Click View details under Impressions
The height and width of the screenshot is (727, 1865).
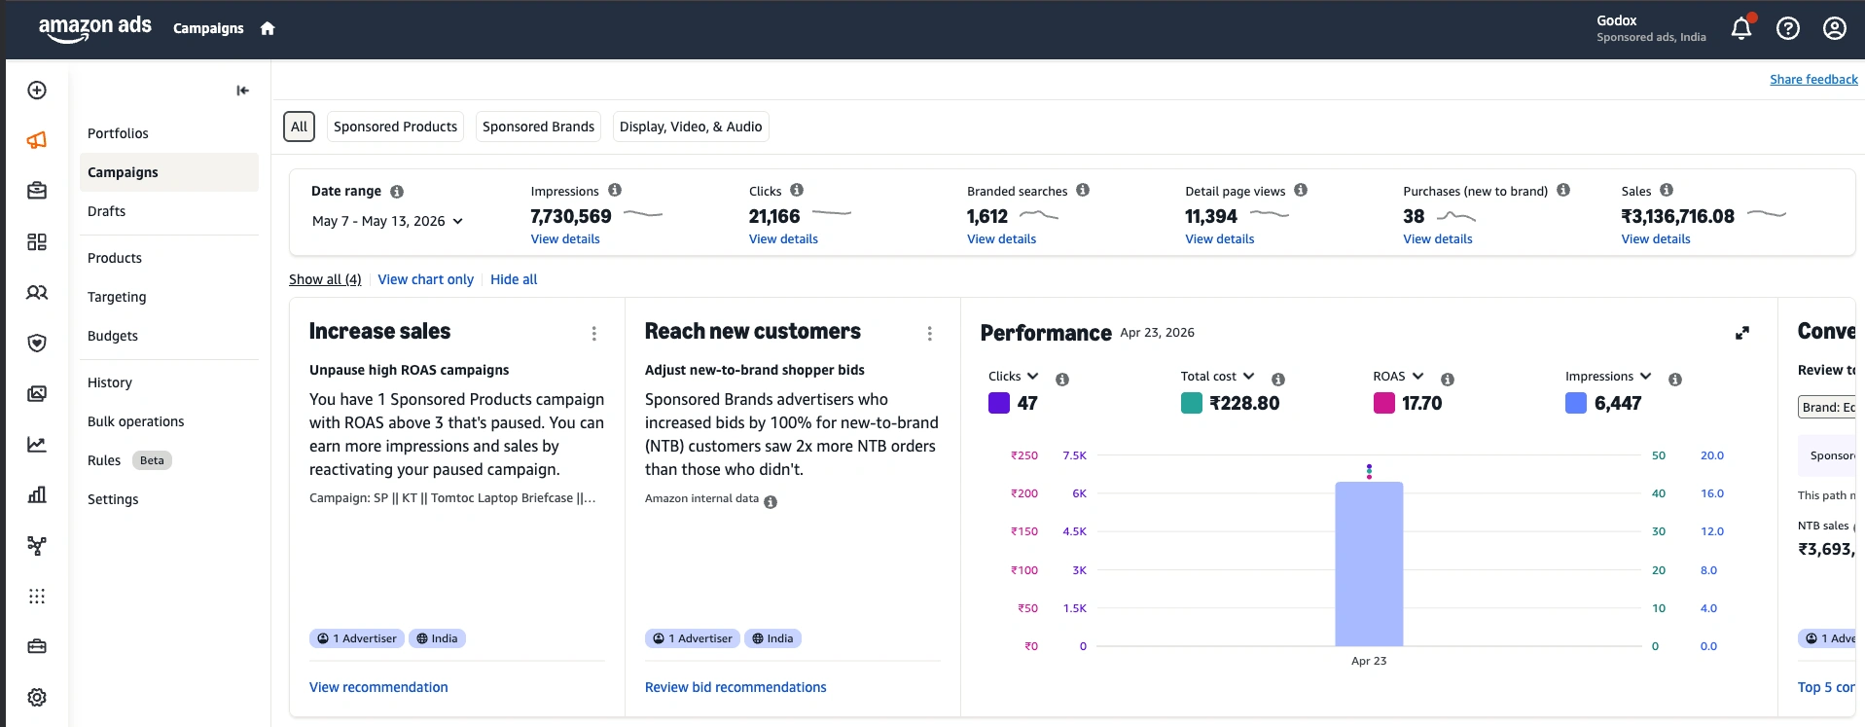565,239
